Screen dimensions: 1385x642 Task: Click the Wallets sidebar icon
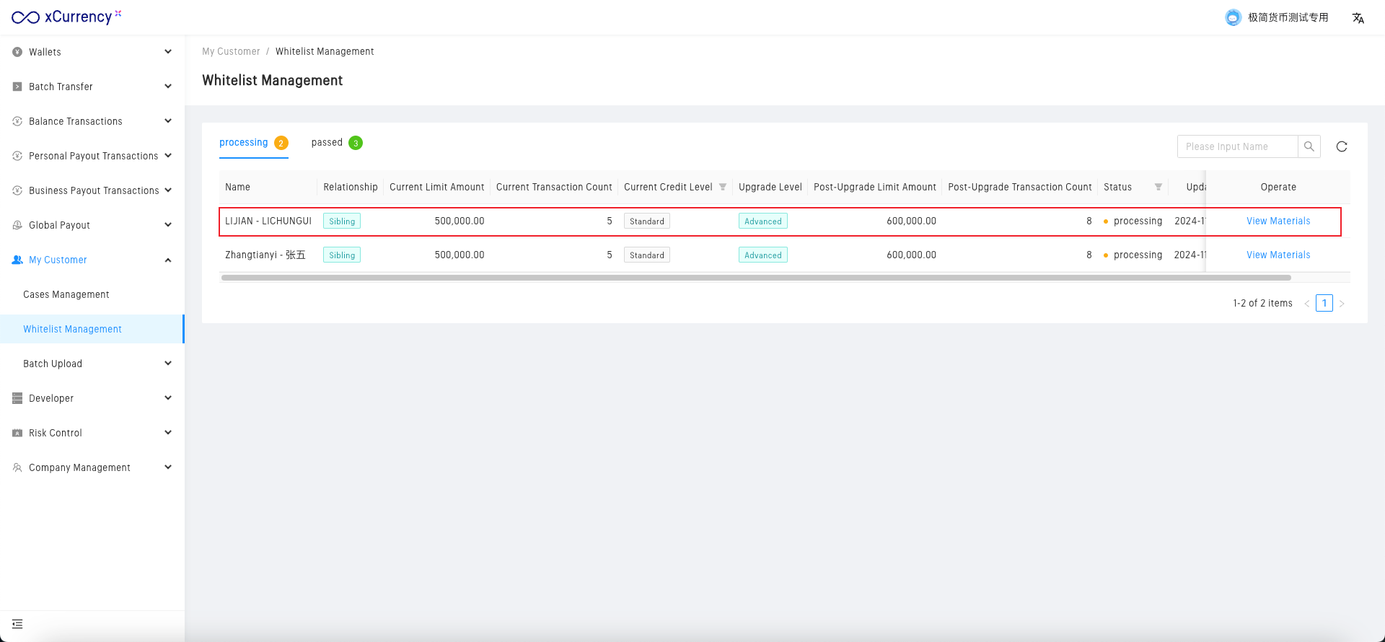click(x=17, y=52)
